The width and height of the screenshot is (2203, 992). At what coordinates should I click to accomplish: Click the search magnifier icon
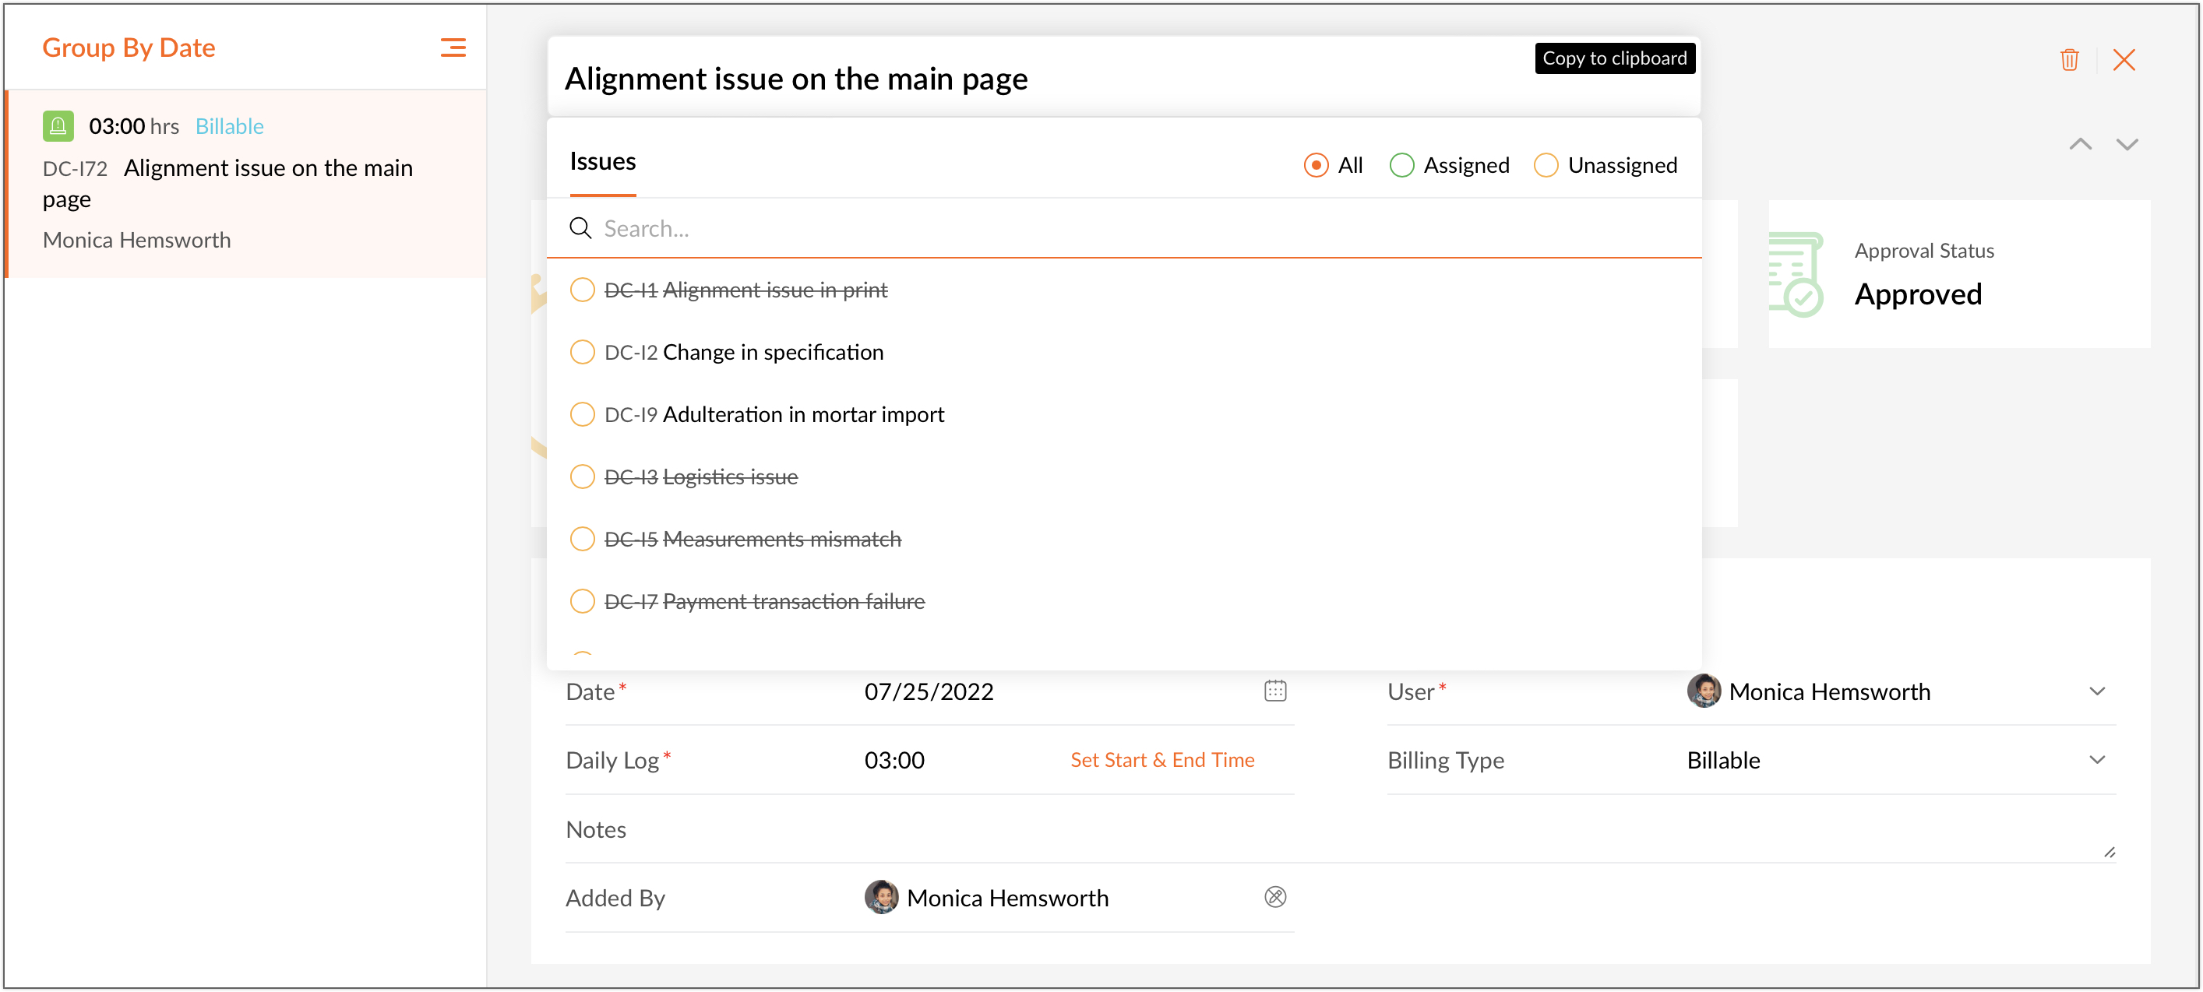[580, 228]
